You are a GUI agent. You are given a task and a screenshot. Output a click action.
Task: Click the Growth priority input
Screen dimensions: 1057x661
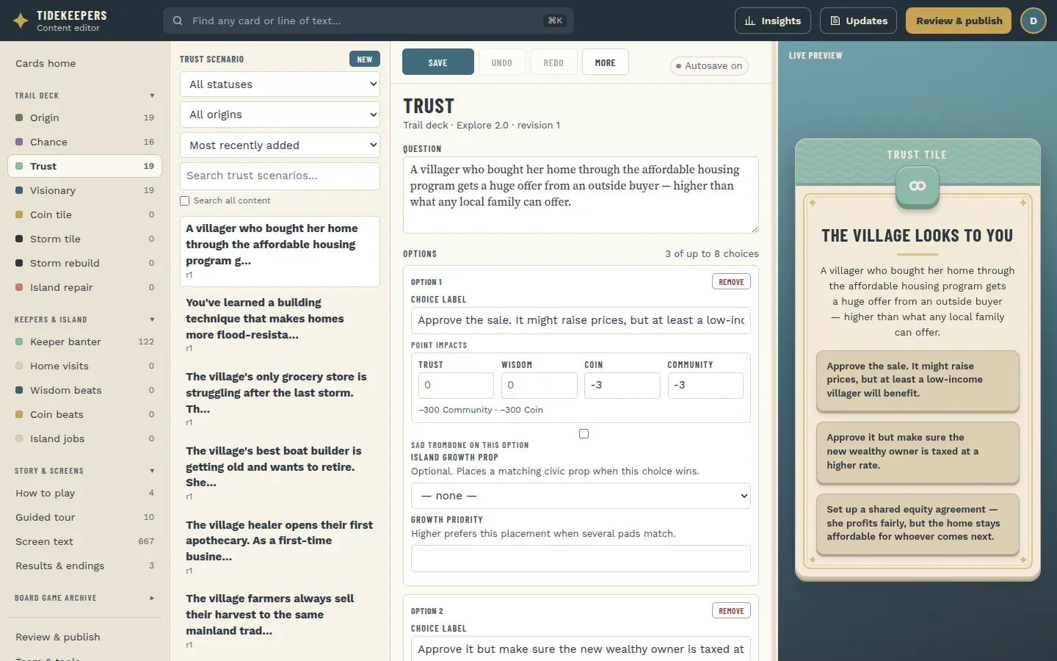(581, 558)
